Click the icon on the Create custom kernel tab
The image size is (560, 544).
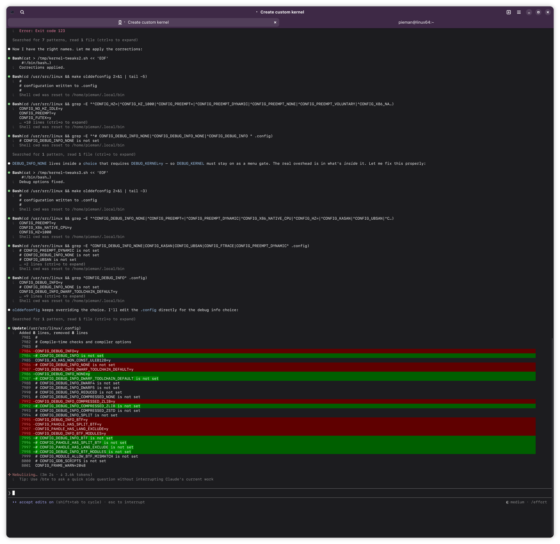point(120,22)
